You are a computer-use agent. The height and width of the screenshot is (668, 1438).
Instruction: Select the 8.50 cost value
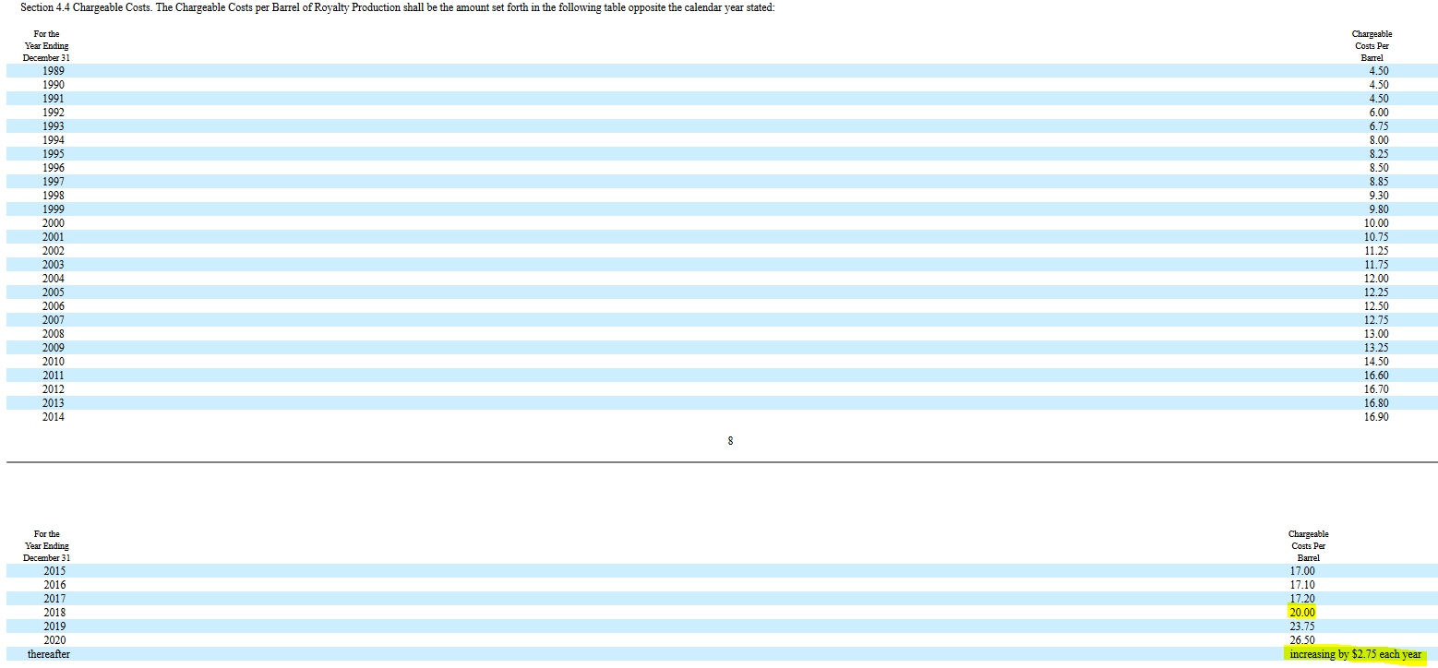(1379, 167)
